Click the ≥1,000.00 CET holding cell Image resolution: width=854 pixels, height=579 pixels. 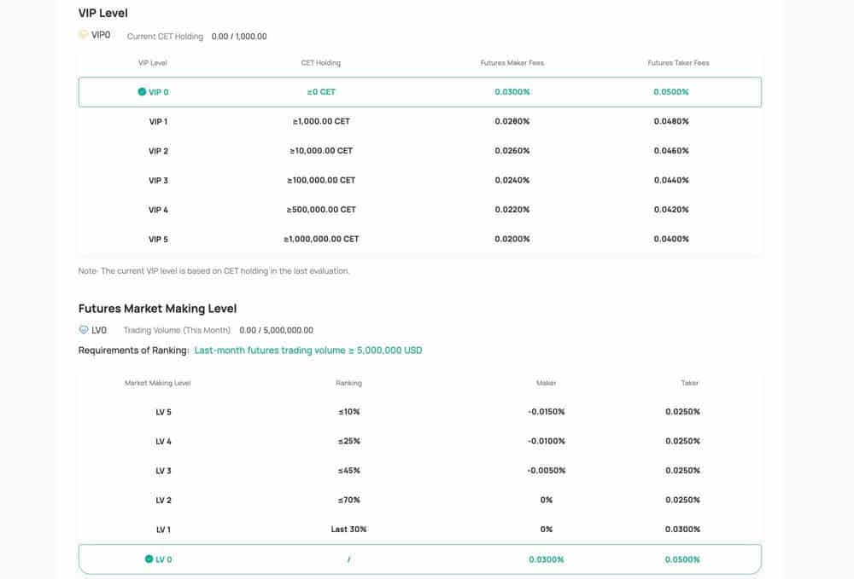(321, 121)
